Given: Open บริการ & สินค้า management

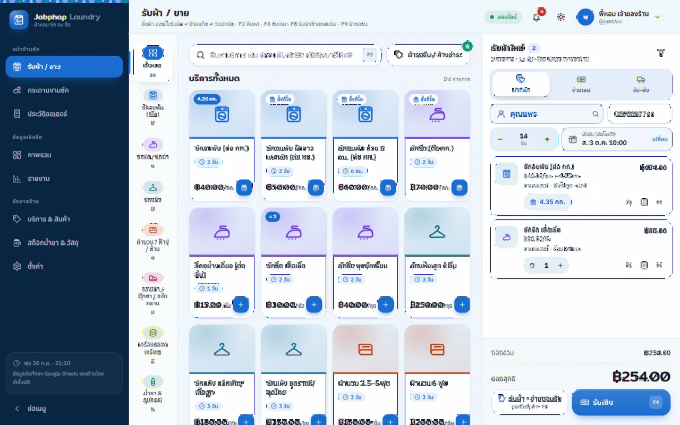Looking at the screenshot, I should point(64,219).
